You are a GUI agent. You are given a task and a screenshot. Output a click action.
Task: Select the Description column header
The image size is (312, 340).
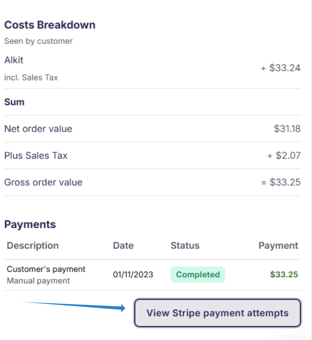[33, 246]
